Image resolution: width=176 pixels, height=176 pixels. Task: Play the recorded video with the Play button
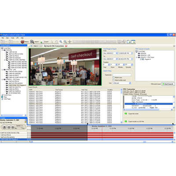pos(4,127)
